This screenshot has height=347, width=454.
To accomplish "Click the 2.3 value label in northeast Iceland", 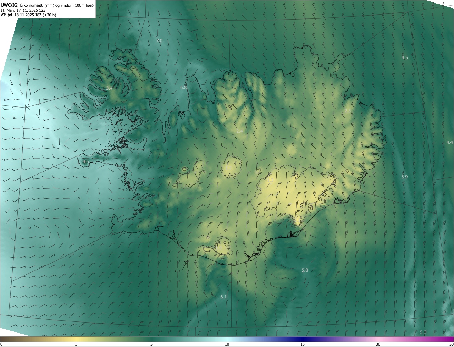I will [348, 111].
